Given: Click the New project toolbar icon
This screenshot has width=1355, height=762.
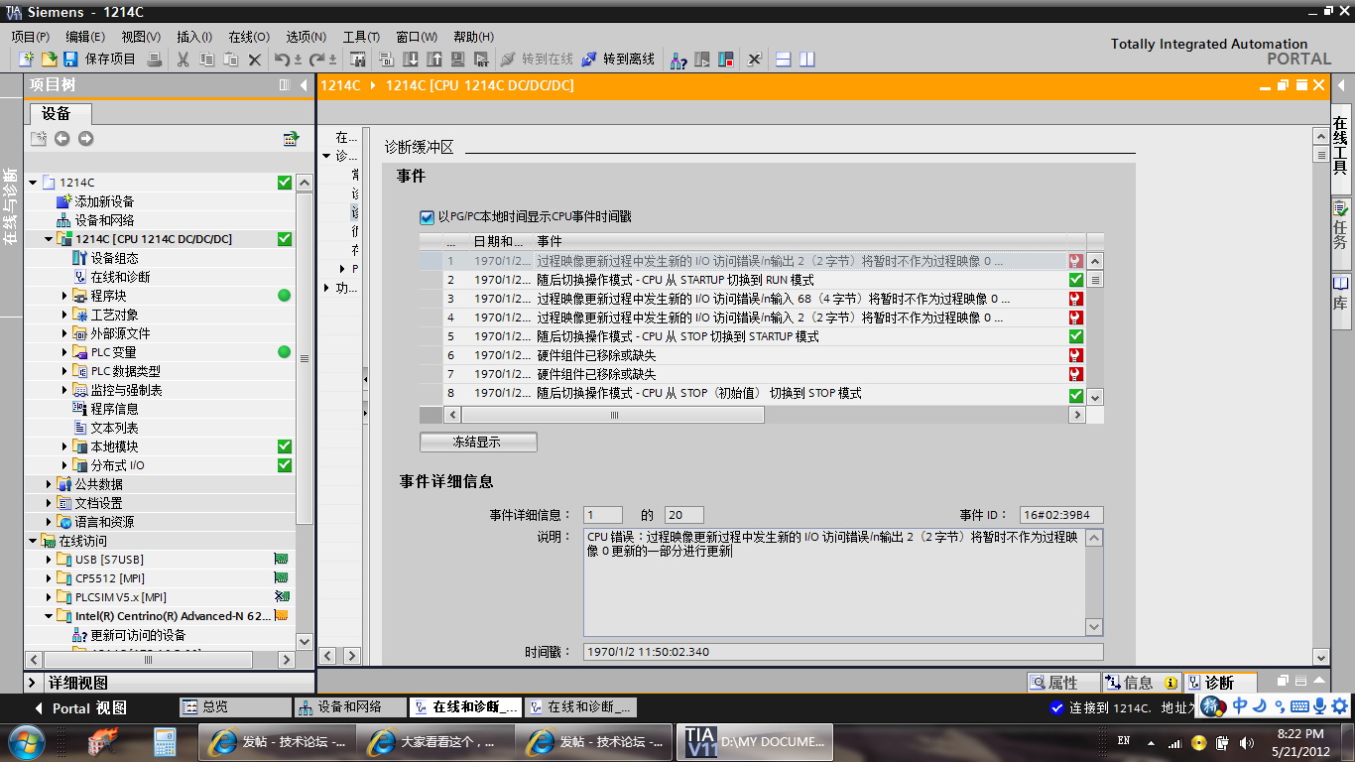Looking at the screenshot, I should coord(27,60).
